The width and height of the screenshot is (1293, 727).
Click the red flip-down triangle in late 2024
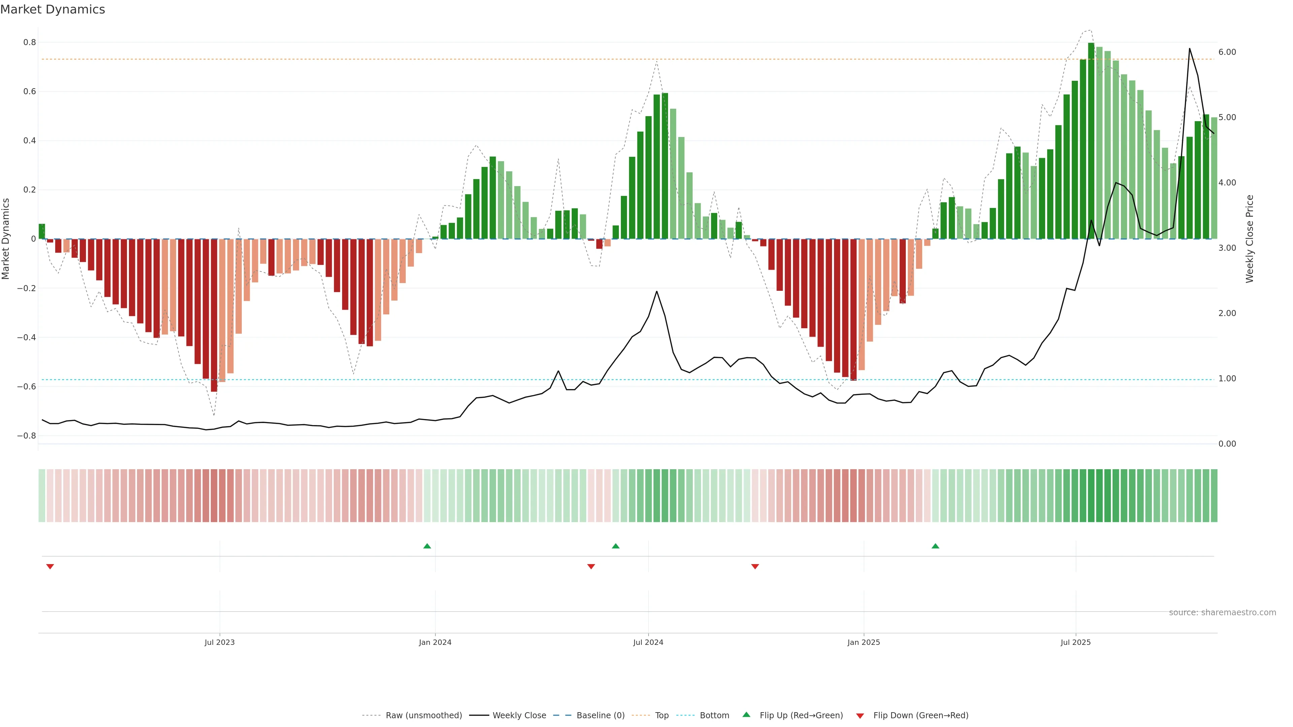coord(755,566)
